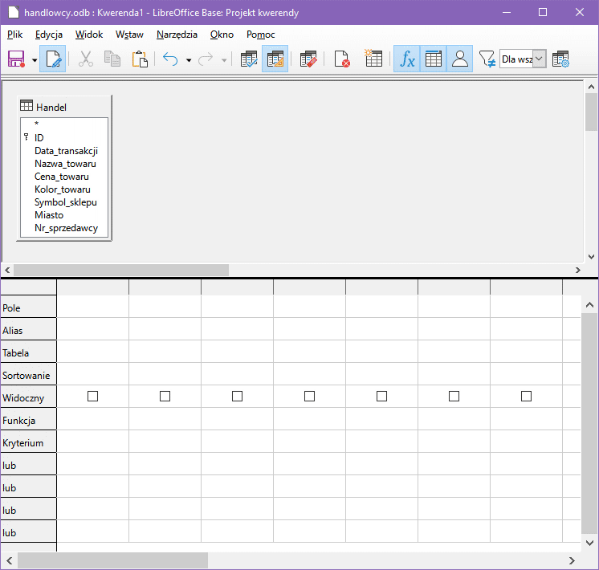Click the table pane horizontal scrollbar thumb
Viewport: 599px width, 570px height.
120,271
